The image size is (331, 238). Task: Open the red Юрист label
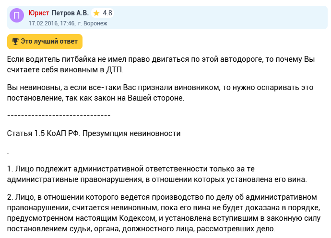(x=38, y=13)
